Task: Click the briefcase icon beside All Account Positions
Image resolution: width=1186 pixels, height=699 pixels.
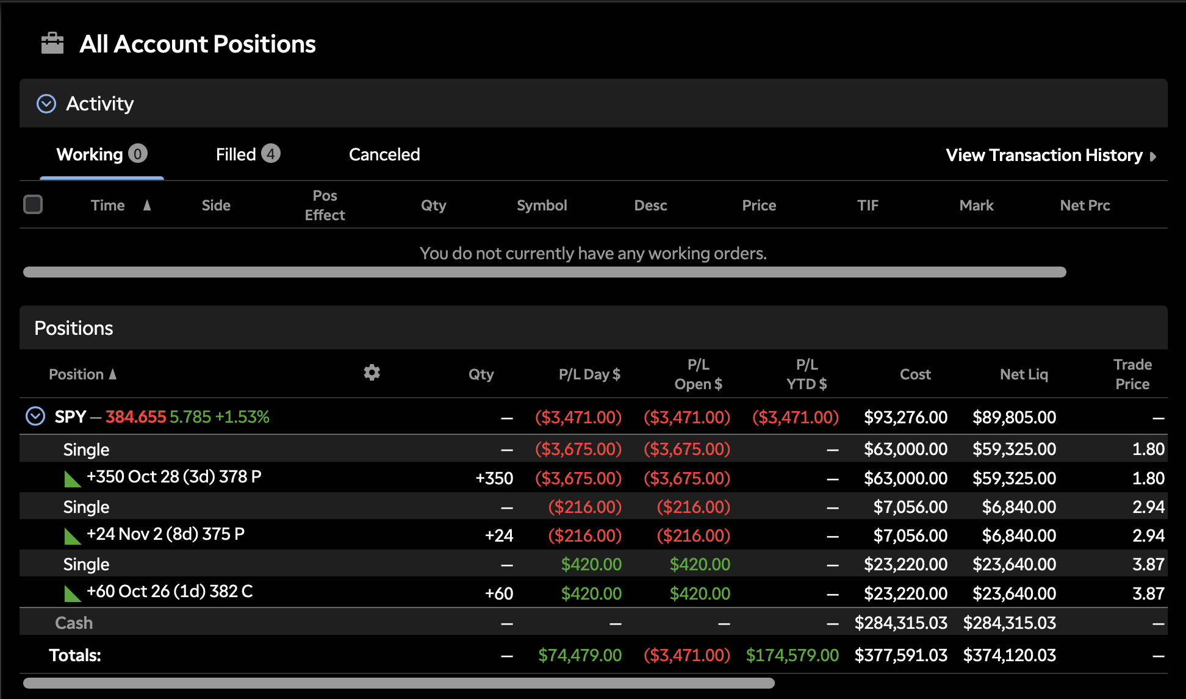Action: (x=52, y=43)
